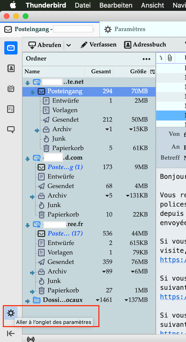Click the online status radio icon
This screenshot has width=186, height=342.
click(x=30, y=339)
